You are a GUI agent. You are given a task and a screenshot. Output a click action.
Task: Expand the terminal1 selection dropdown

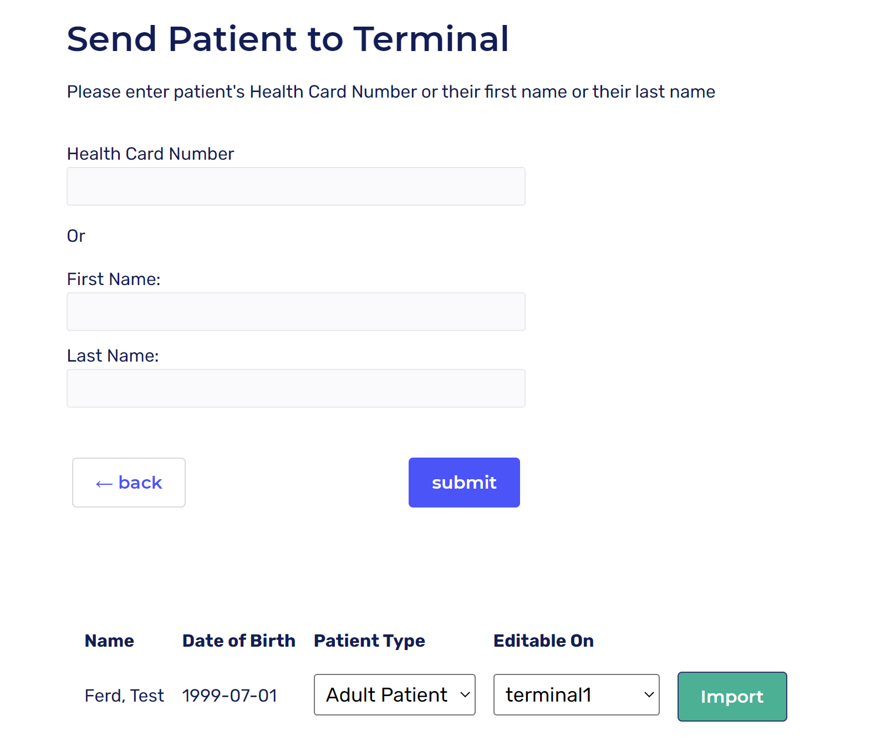(x=576, y=695)
